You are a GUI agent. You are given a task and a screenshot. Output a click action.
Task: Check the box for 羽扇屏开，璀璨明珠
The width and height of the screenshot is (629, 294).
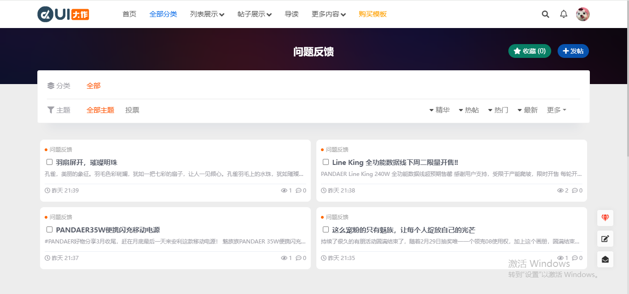point(50,162)
